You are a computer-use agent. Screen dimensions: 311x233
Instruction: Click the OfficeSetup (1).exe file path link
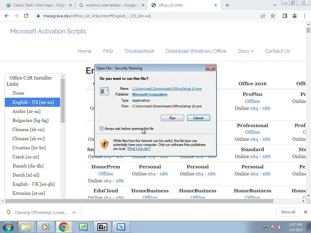tap(167, 89)
